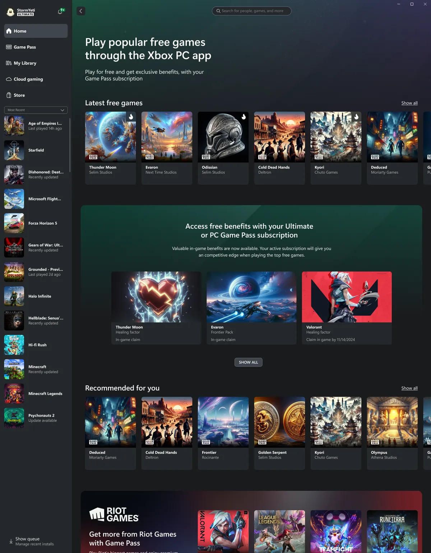This screenshot has height=553, width=431.
Task: Click the Riot Games logo
Action: tap(114, 515)
